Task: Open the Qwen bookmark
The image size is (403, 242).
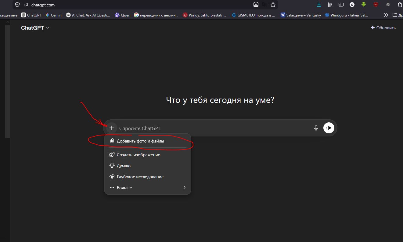Action: pos(122,15)
